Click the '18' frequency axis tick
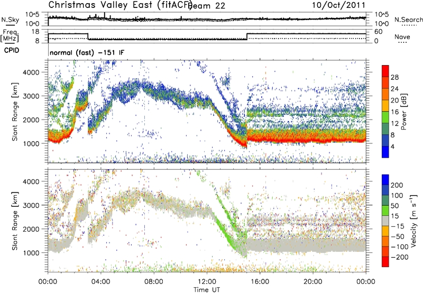 (x=35, y=32)
